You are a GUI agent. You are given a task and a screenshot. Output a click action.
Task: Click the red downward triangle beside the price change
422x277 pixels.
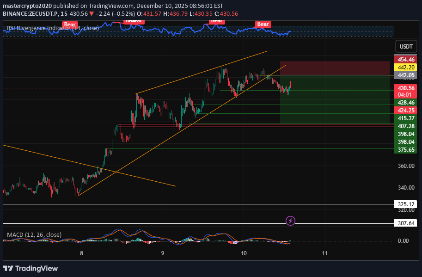coord(93,14)
